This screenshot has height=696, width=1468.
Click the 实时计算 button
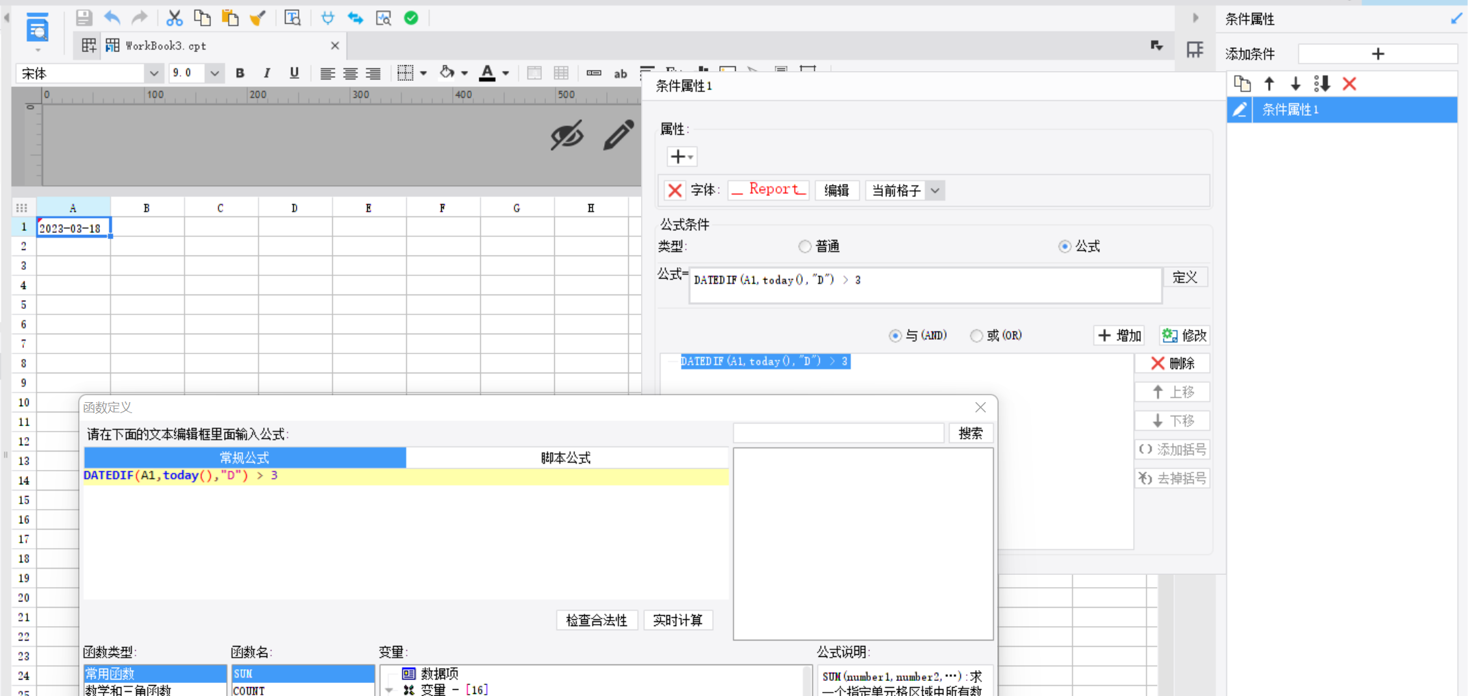(677, 621)
